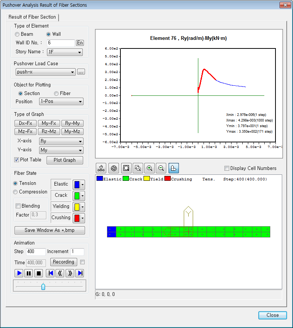Image resolution: width=293 pixels, height=328 pixels.
Task: Open pushover load case browse button (...)
Action: (x=81, y=72)
